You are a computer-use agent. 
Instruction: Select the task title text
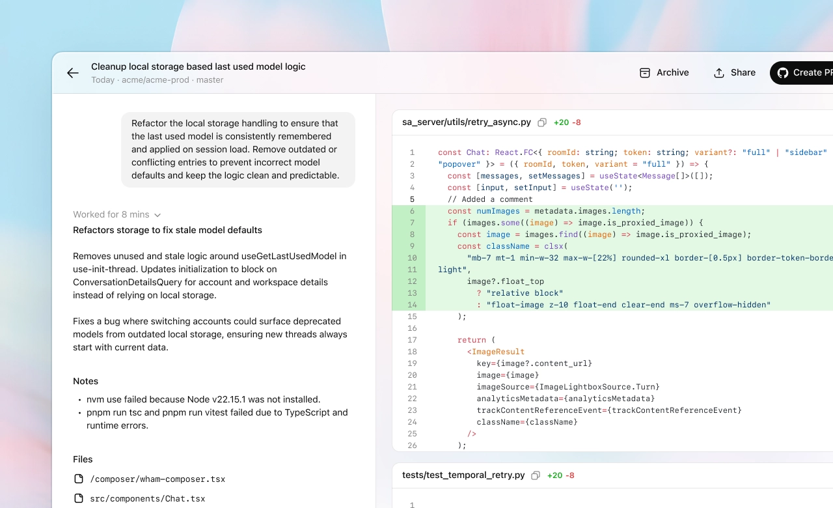(198, 66)
